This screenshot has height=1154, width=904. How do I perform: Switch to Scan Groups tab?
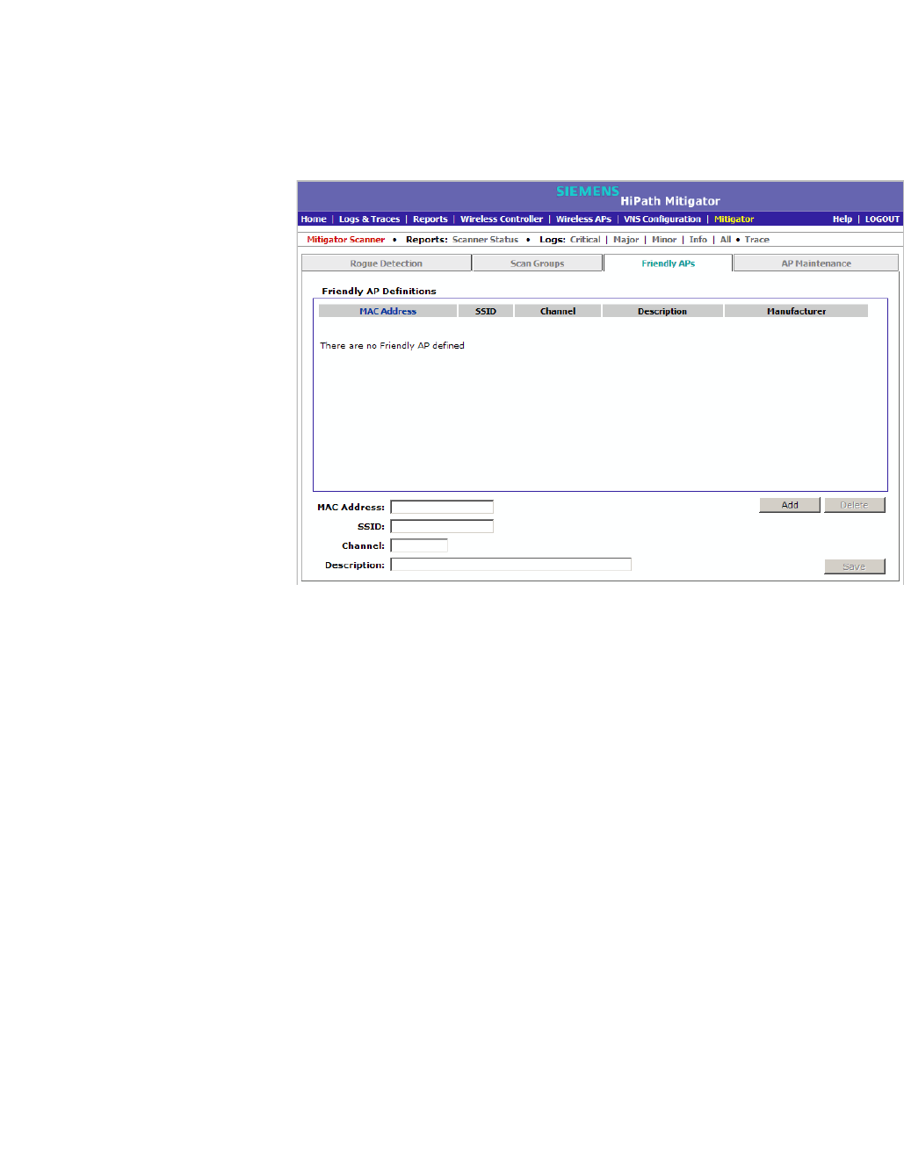(538, 263)
